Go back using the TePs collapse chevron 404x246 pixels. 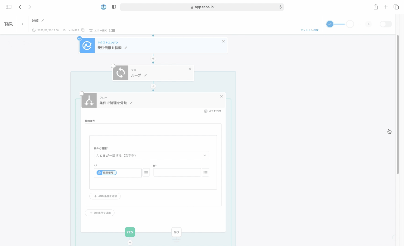22,24
